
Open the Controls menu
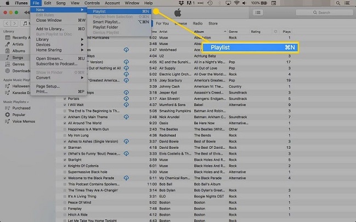pyautogui.click(x=92, y=3)
